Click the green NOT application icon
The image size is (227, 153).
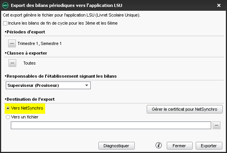pyautogui.click(x=5, y=5)
